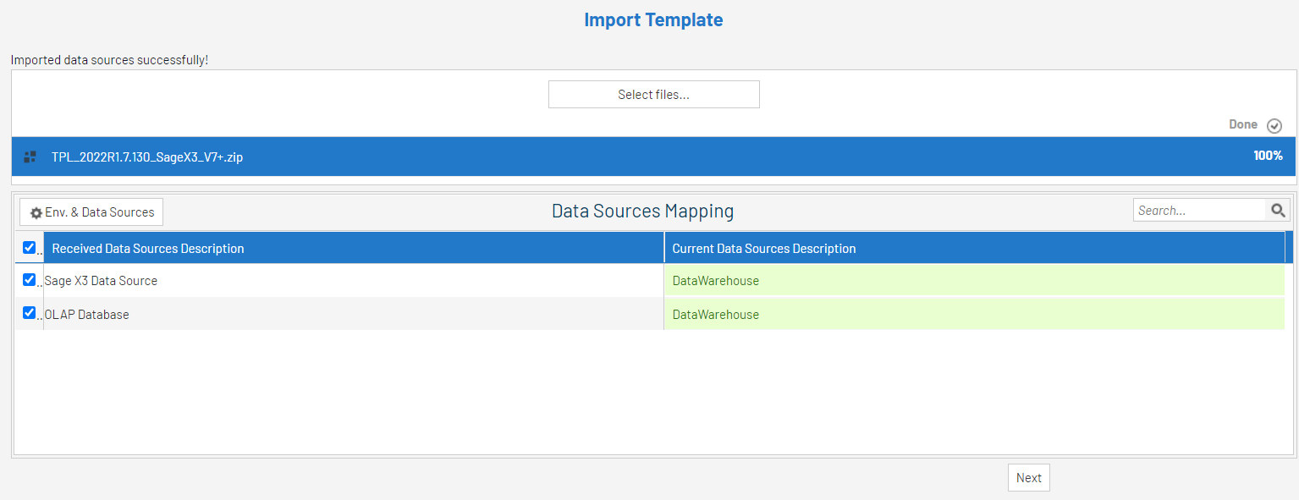The width and height of the screenshot is (1299, 500).
Task: Toggle the select-all checkbox in table header
Action: (30, 248)
